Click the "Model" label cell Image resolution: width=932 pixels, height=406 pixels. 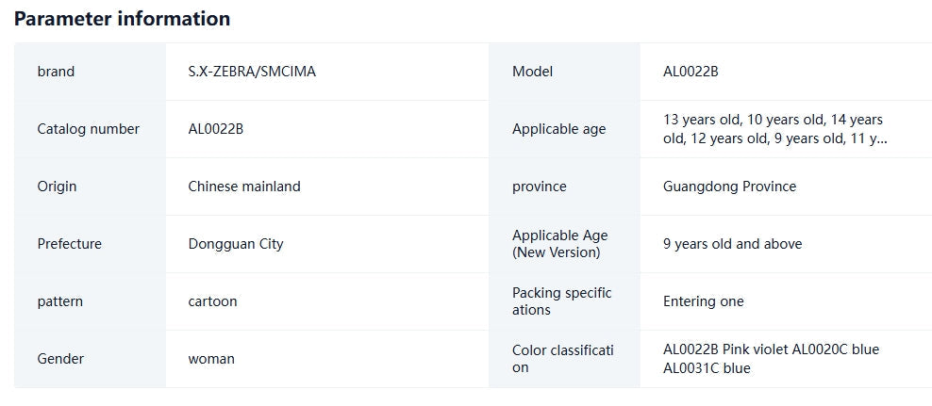click(x=532, y=72)
